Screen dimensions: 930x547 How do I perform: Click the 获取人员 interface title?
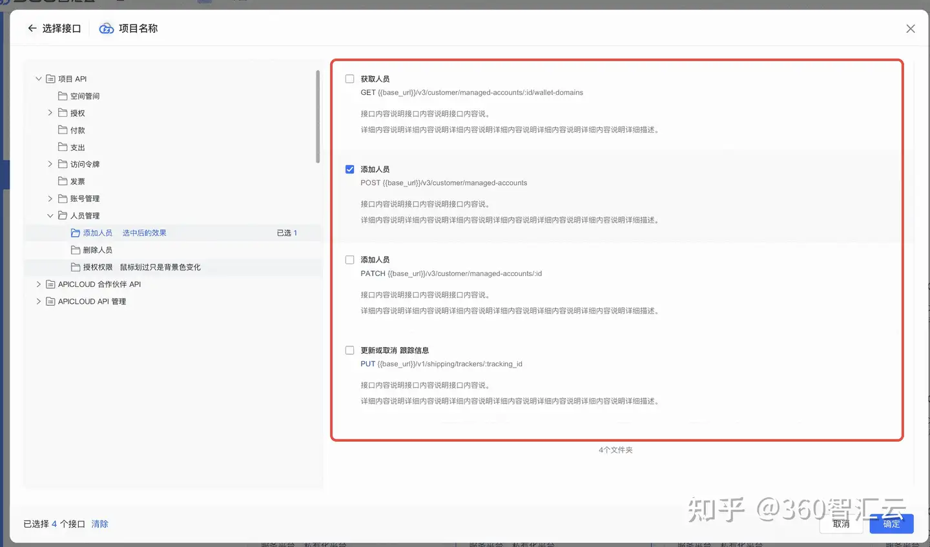375,79
